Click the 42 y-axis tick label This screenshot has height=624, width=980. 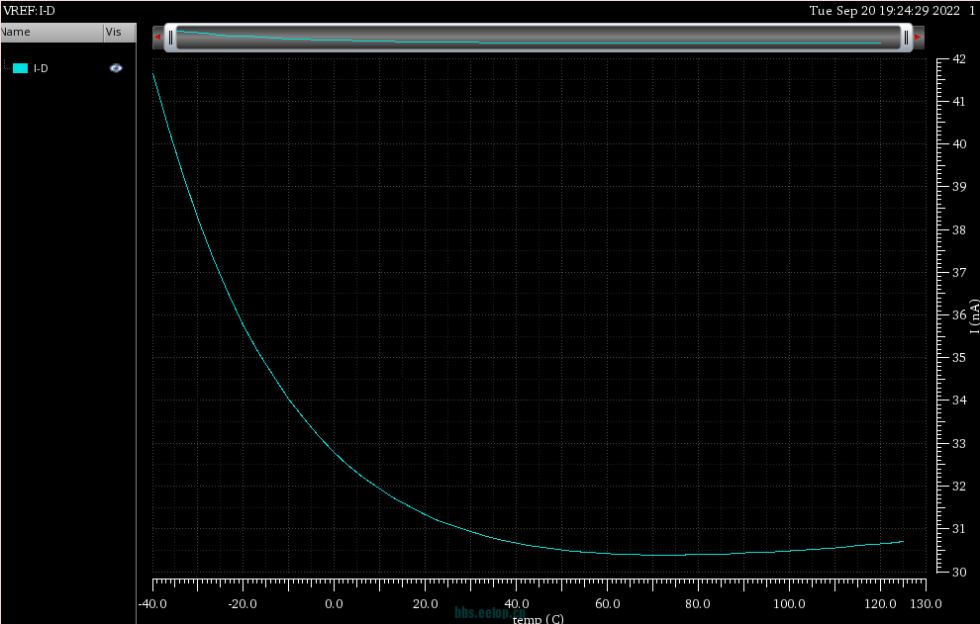pyautogui.click(x=959, y=59)
